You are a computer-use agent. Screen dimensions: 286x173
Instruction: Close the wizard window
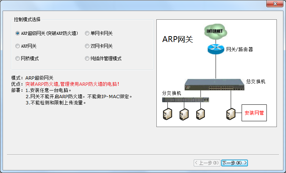tap(275, 4)
